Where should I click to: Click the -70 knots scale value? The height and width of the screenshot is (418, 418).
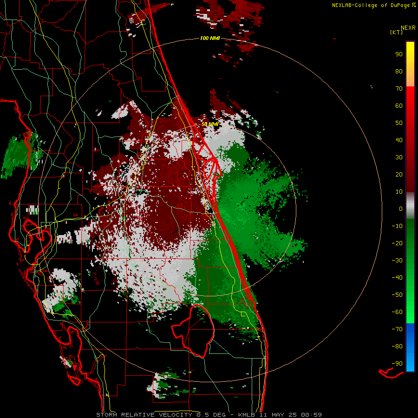[397, 329]
